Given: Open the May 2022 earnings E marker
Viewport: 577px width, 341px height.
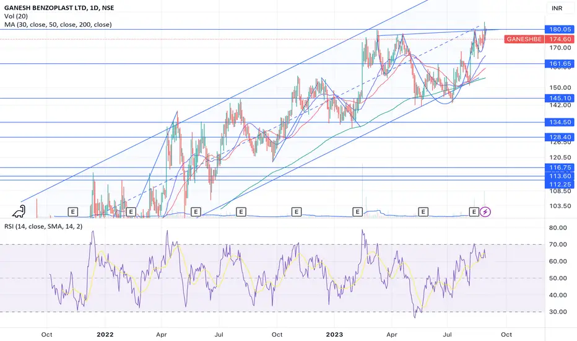Looking at the screenshot, I should pyautogui.click(x=196, y=211).
